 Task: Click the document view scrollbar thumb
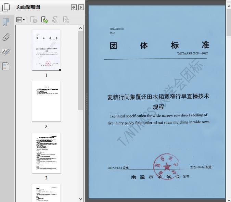229,22
